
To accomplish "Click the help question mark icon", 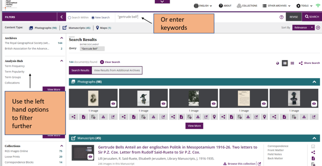I will pos(281,17).
